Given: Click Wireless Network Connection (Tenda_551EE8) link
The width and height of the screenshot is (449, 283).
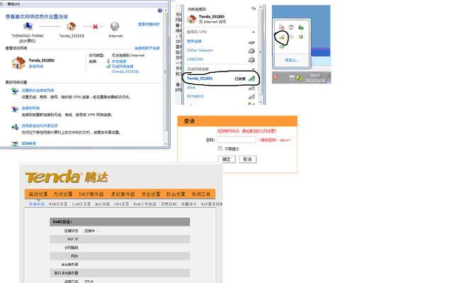Looking at the screenshot, I should coord(125,69).
